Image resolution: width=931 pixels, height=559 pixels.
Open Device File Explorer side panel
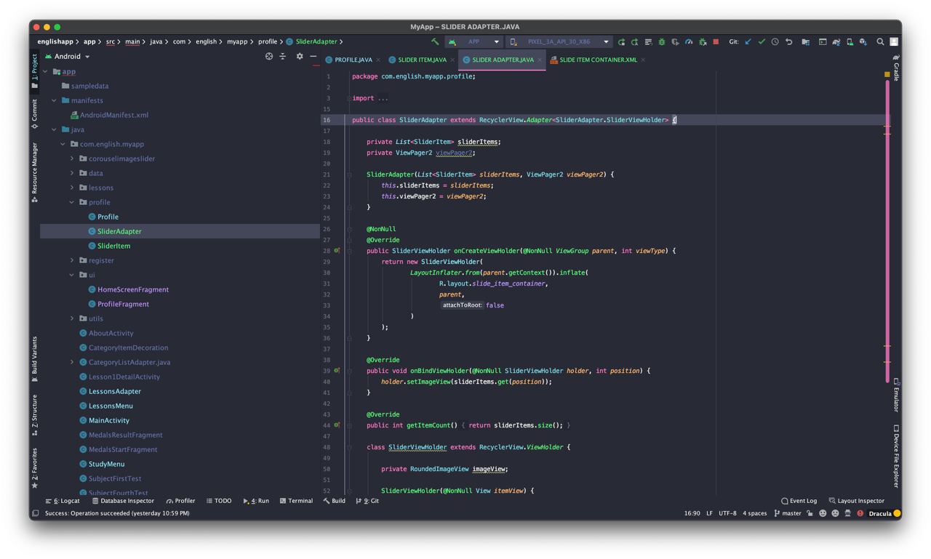(896, 457)
